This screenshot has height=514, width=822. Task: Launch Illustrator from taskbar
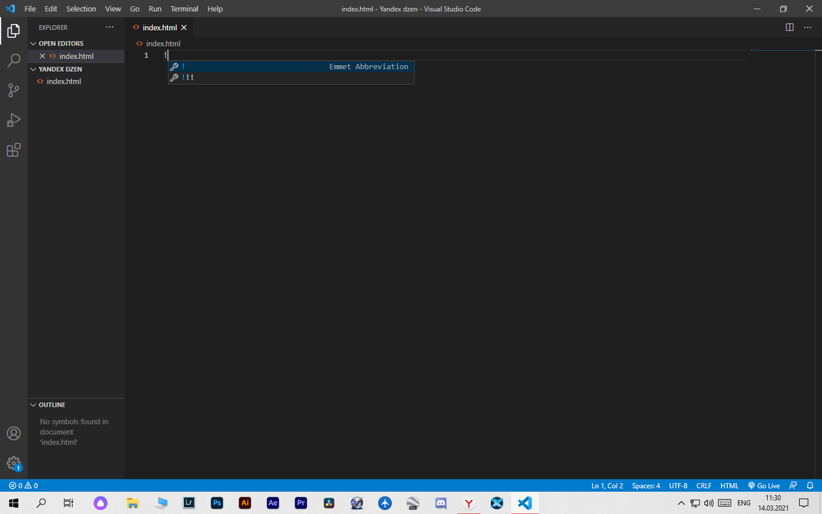point(245,503)
